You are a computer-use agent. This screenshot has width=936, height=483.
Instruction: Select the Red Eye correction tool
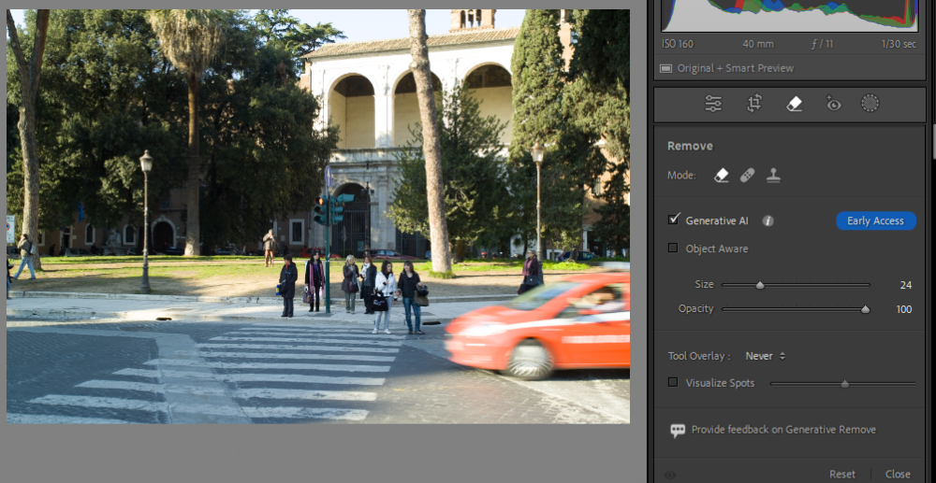click(833, 105)
